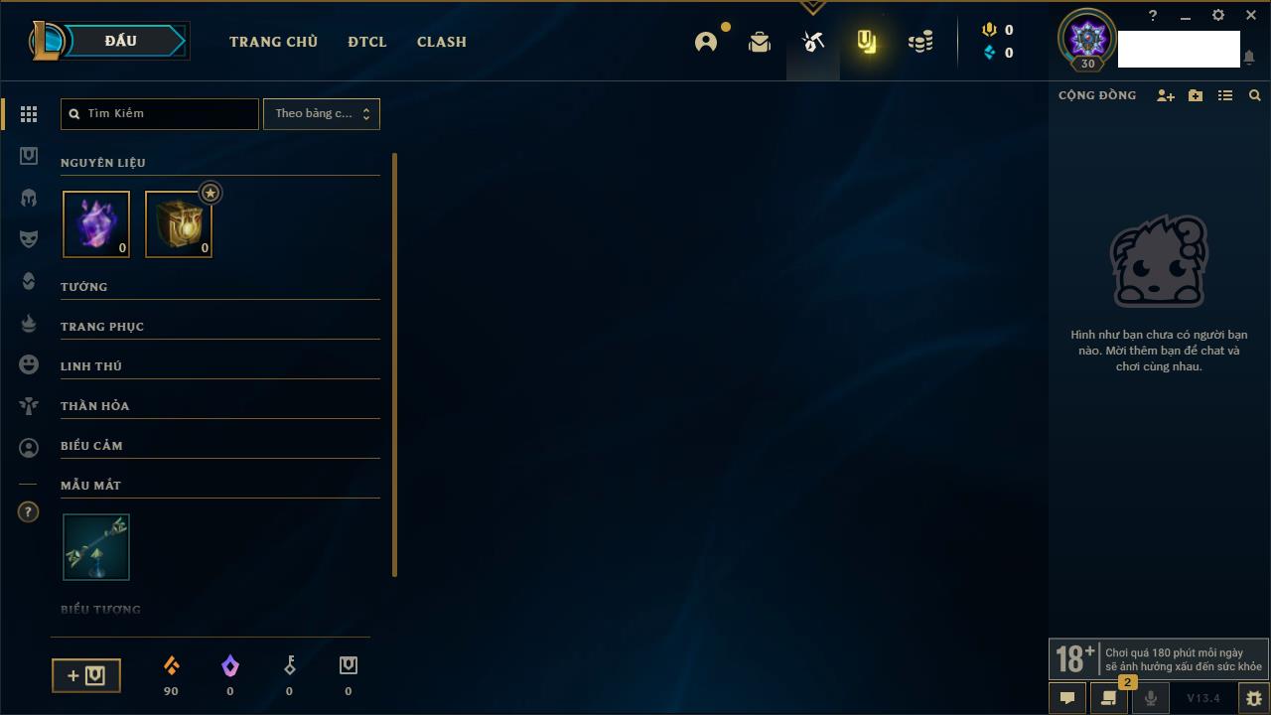Open the 'Theo bảng c...' sort dropdown
The height and width of the screenshot is (715, 1271).
[x=321, y=113]
